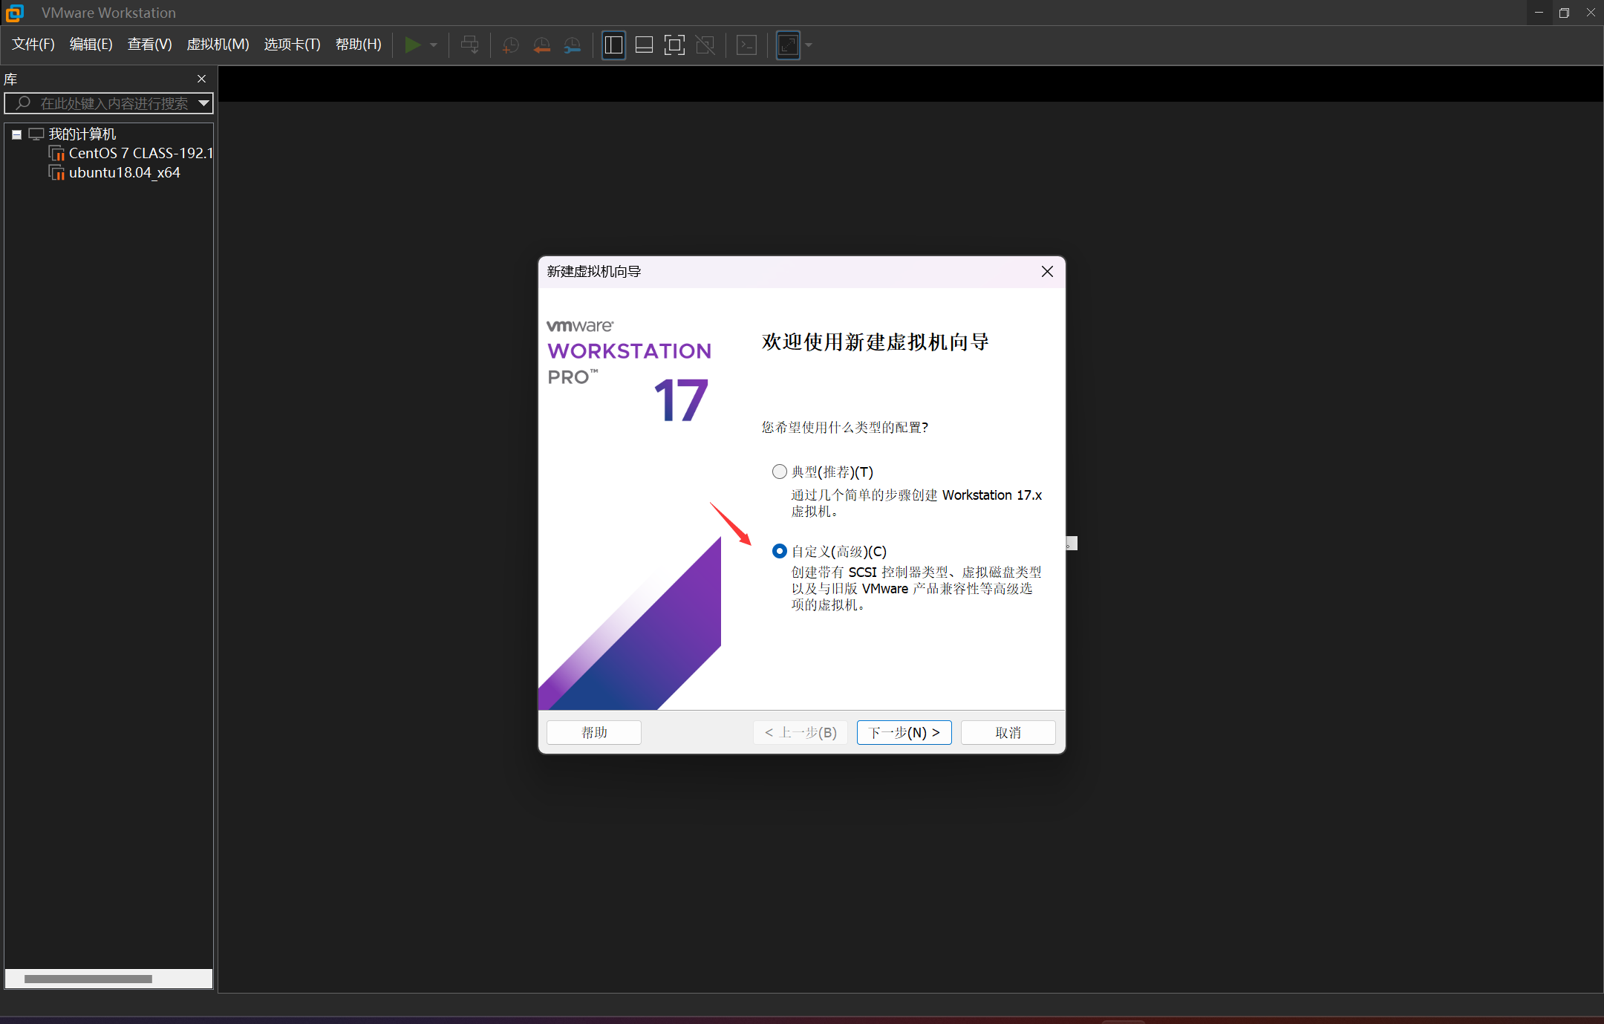Click the console view terminal icon

[x=746, y=45]
